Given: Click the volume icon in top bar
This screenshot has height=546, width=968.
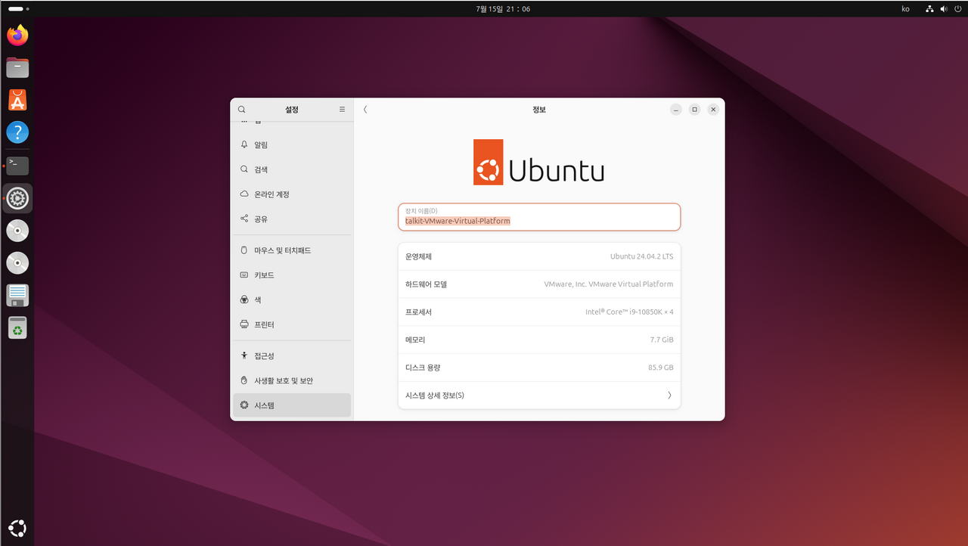Looking at the screenshot, I should (943, 9).
